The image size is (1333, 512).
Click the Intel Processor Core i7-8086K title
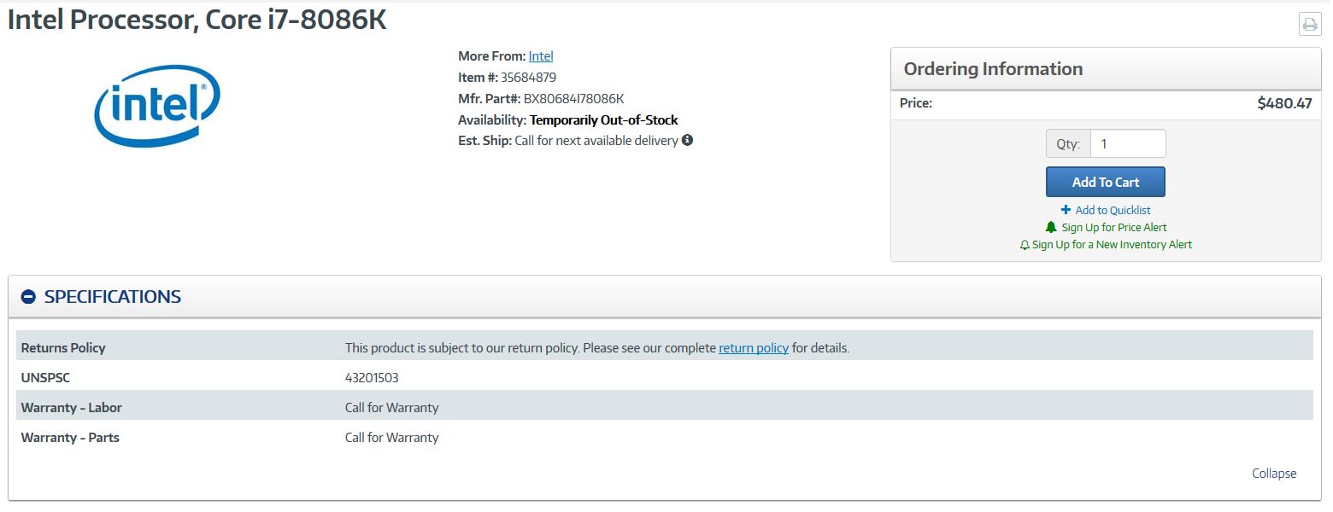197,20
